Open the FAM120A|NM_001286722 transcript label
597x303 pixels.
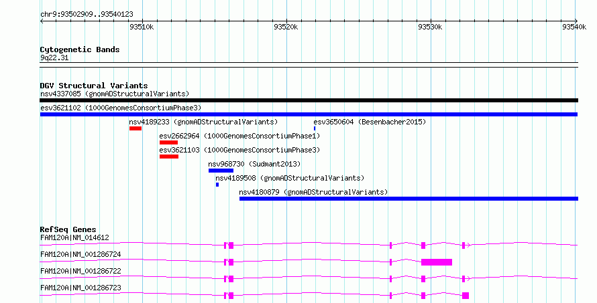(x=80, y=271)
